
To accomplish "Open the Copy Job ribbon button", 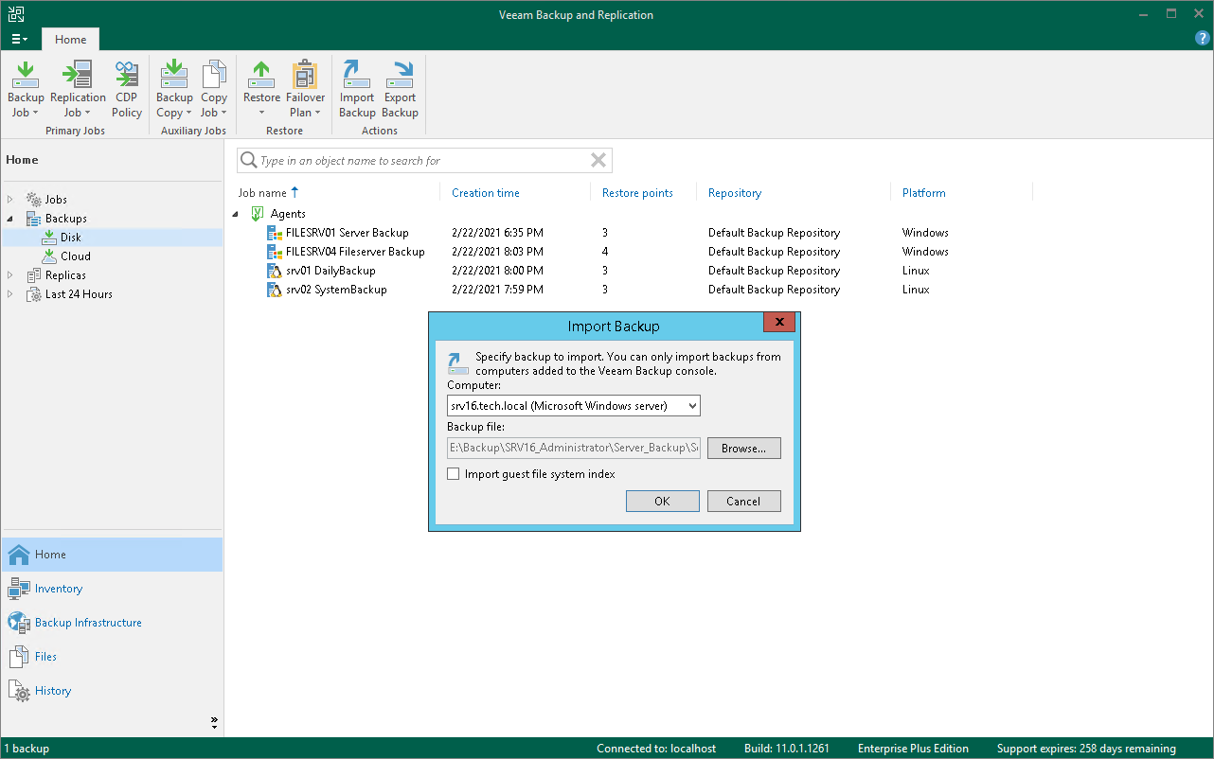I will (x=214, y=89).
